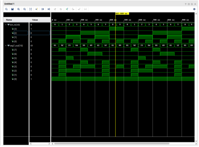The width and height of the screenshot is (199, 147).
Task: Click the Untitled 1 tab title
Action: (9, 4)
